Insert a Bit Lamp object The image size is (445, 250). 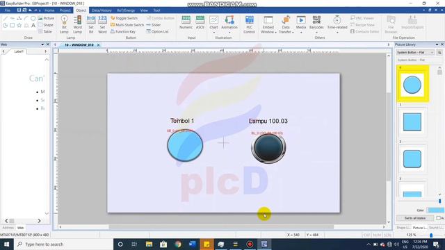(64, 24)
